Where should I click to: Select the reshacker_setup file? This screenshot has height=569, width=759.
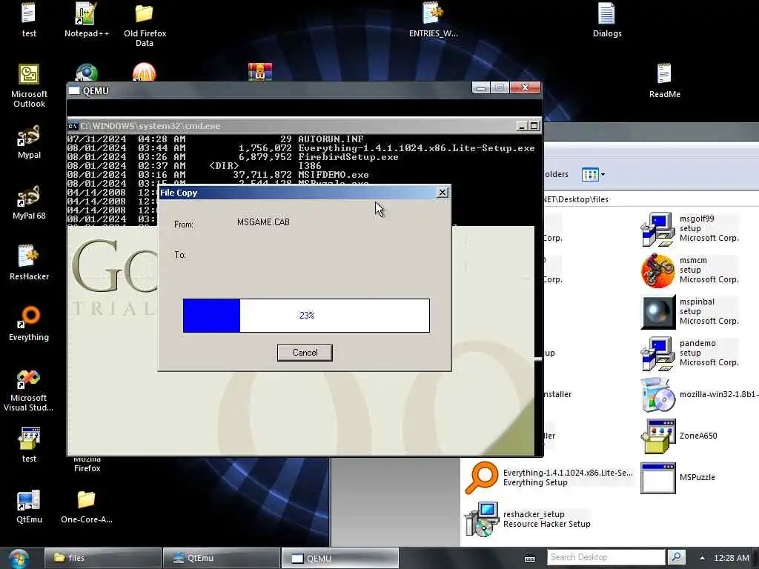(x=528, y=519)
